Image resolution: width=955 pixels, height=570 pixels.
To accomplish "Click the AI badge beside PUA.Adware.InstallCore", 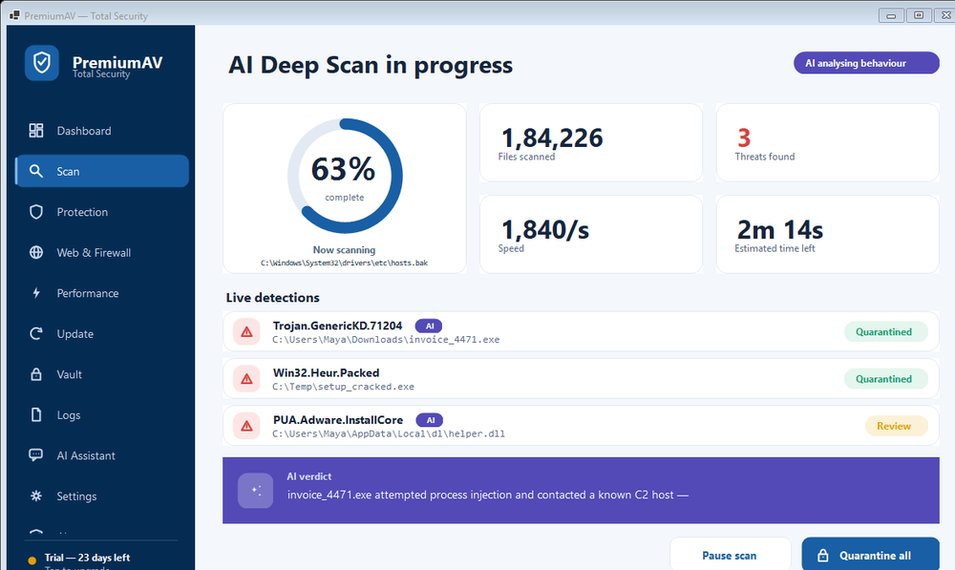I will [x=430, y=420].
